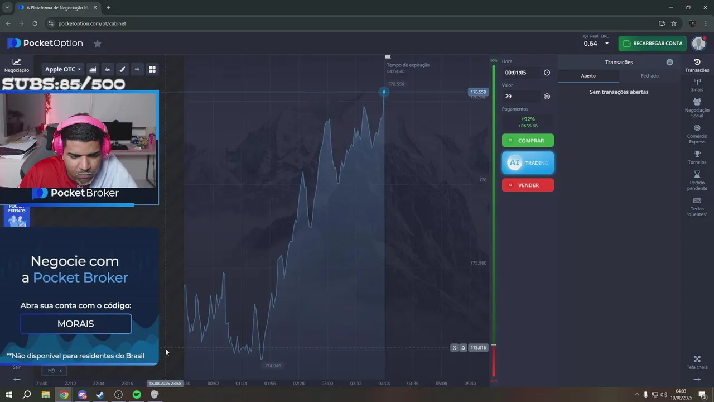This screenshot has height=402, width=714.
Task: Click the PocketOption logo
Action: click(x=45, y=43)
